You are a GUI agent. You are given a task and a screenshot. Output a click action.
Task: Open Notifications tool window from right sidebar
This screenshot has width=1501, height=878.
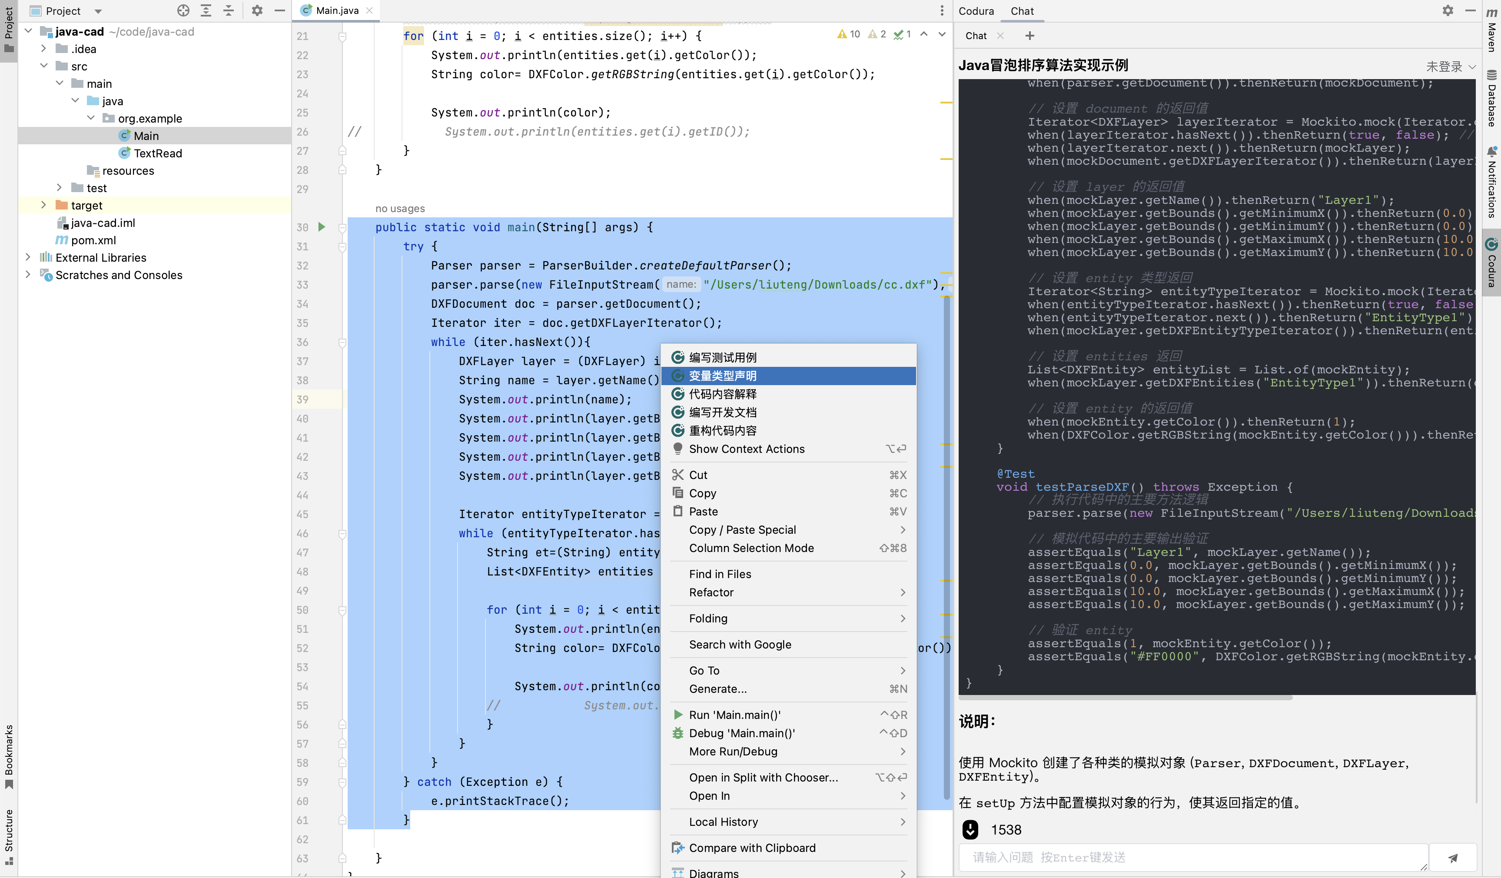[1491, 182]
